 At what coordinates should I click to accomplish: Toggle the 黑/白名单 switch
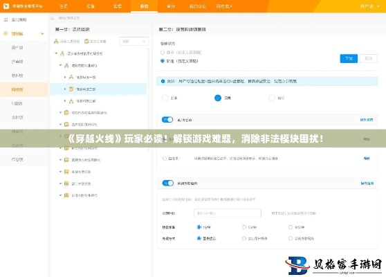click(167, 120)
